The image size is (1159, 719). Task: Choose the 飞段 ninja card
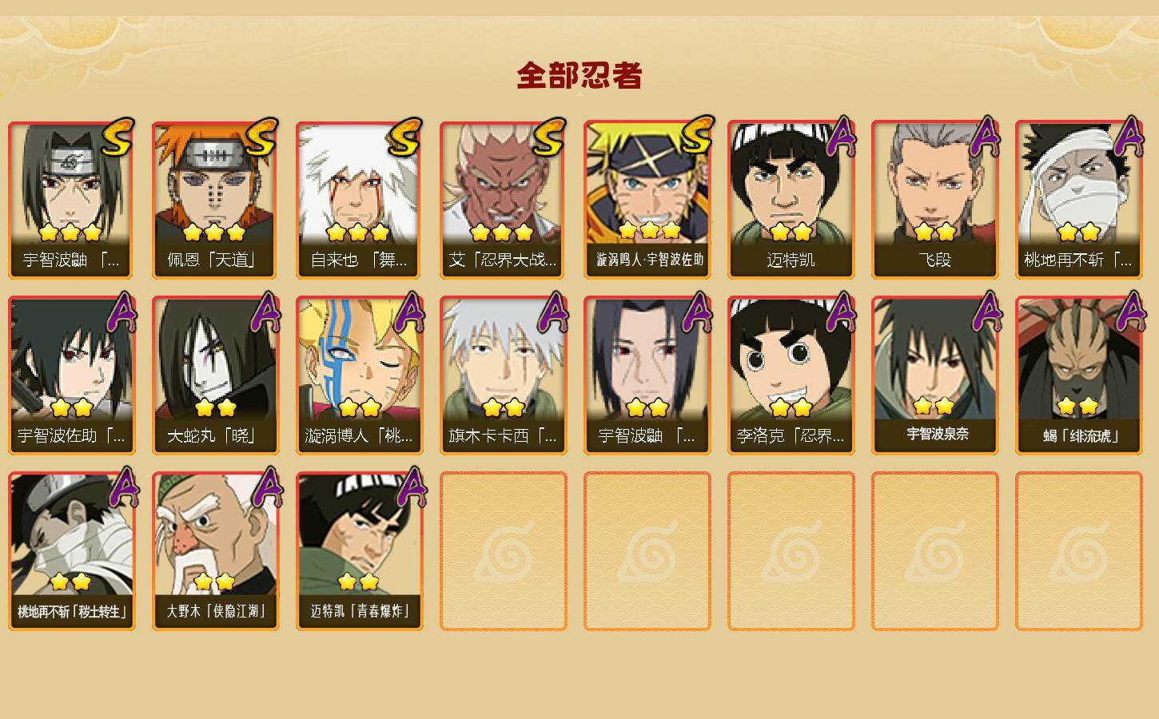tap(934, 200)
